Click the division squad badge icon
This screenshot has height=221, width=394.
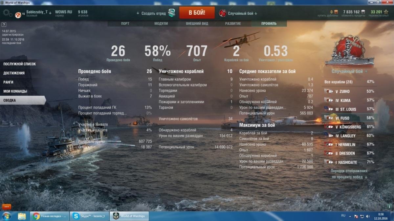172,13
